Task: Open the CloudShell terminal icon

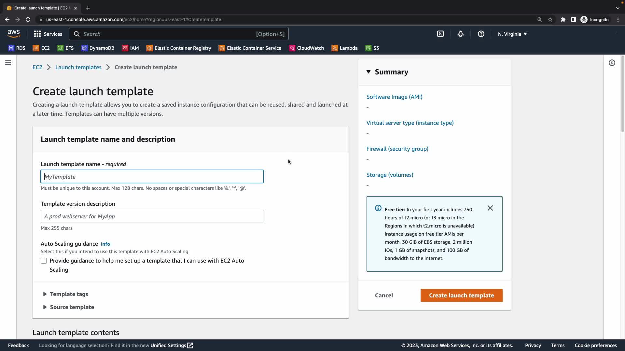Action: pos(440,34)
